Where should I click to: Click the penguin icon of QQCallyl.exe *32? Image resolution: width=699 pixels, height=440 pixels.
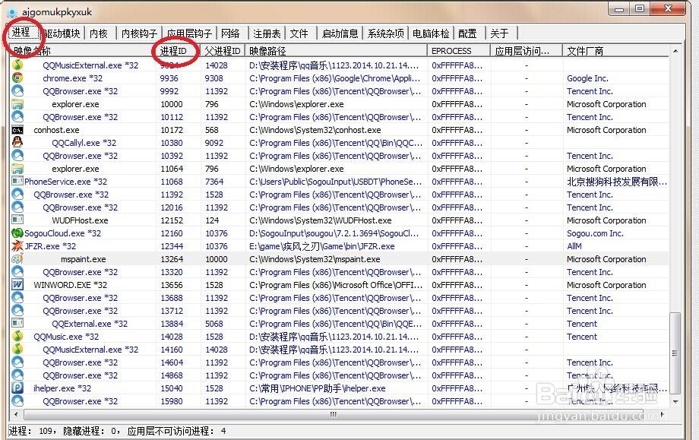(17, 143)
